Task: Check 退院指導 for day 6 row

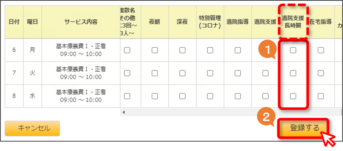Action: coord(238,51)
